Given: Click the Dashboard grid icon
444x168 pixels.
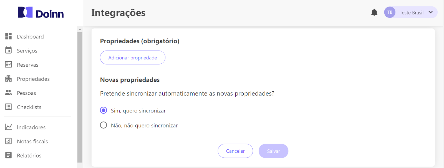Looking at the screenshot, I should click(9, 36).
